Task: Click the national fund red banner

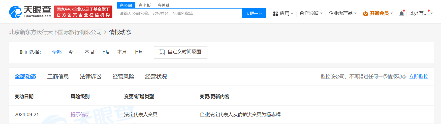Action: point(83,12)
